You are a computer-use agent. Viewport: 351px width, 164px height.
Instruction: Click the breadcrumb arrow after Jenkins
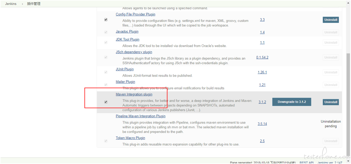(x=22, y=4)
